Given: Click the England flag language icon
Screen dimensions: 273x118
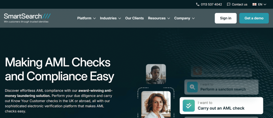Looking at the screenshot, I should (254, 4).
